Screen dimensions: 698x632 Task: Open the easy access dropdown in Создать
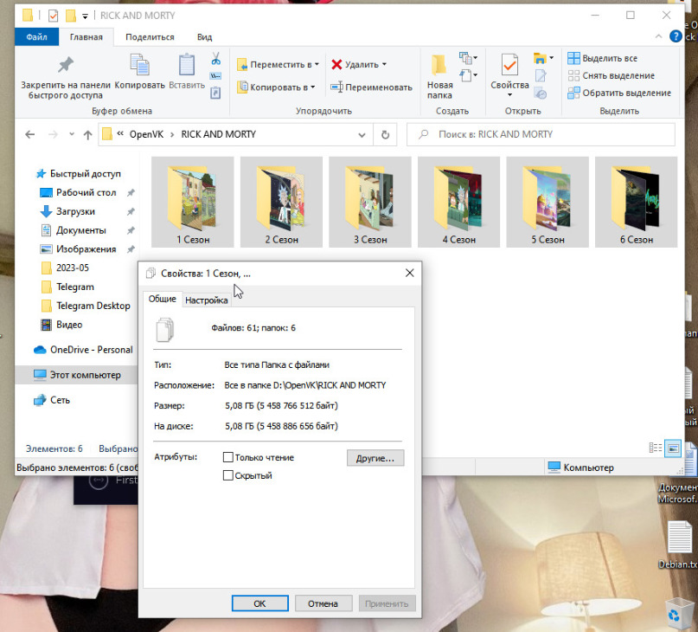pyautogui.click(x=469, y=75)
